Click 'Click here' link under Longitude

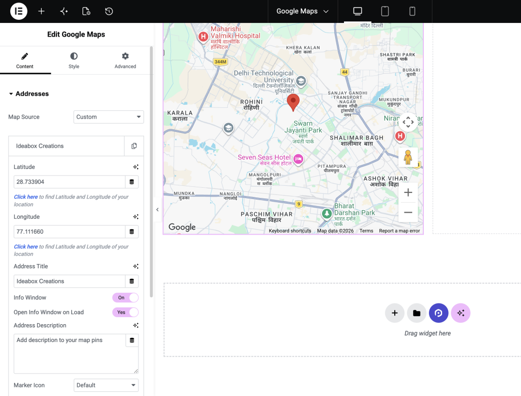coord(25,247)
